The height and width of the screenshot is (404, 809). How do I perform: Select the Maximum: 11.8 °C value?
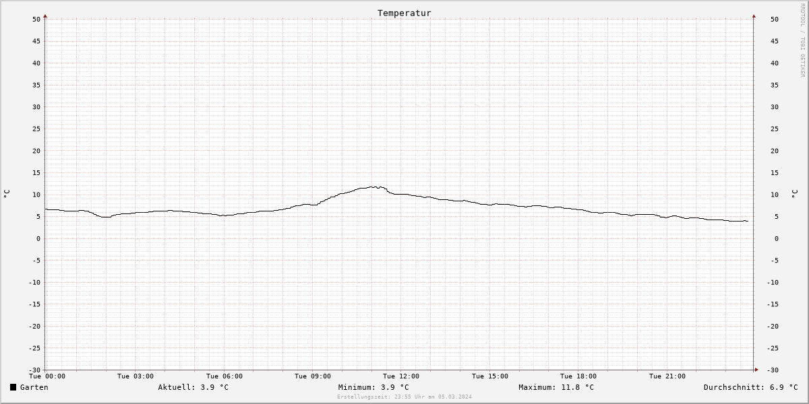(556, 387)
